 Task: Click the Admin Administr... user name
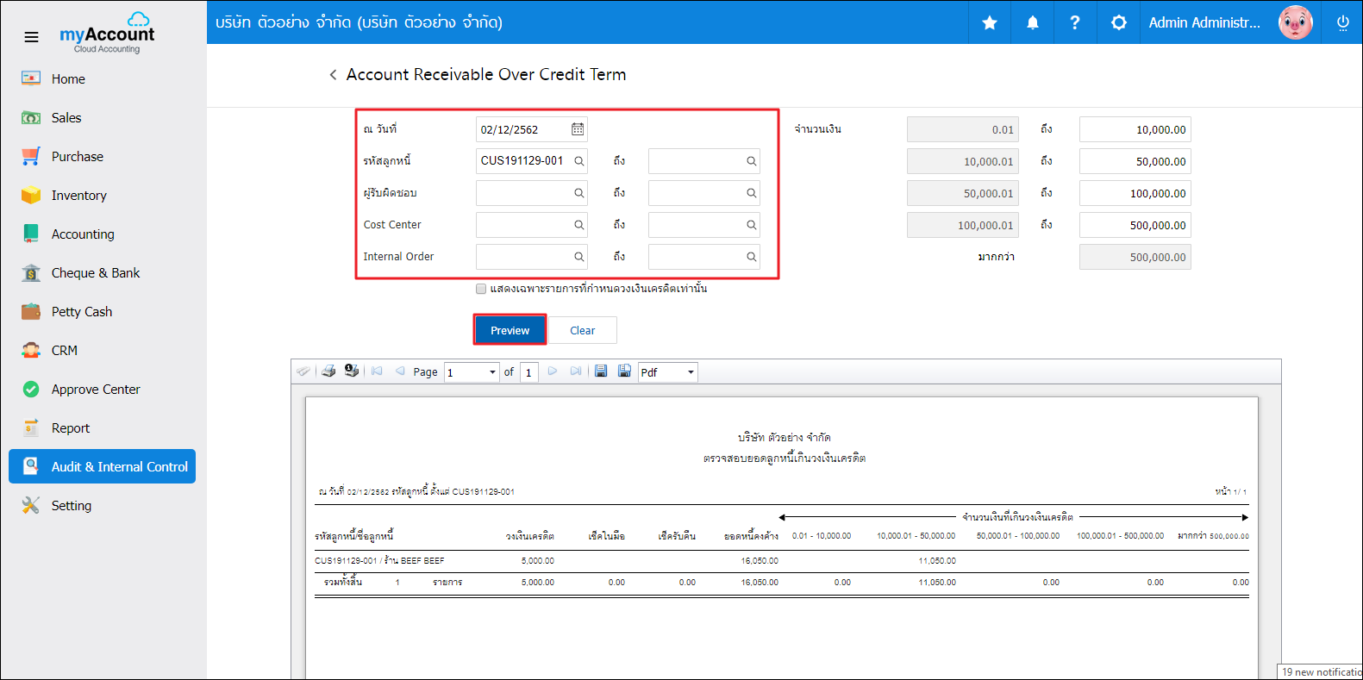pos(1204,22)
